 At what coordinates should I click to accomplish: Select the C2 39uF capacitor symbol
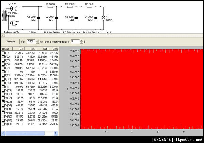[x=56, y=18]
